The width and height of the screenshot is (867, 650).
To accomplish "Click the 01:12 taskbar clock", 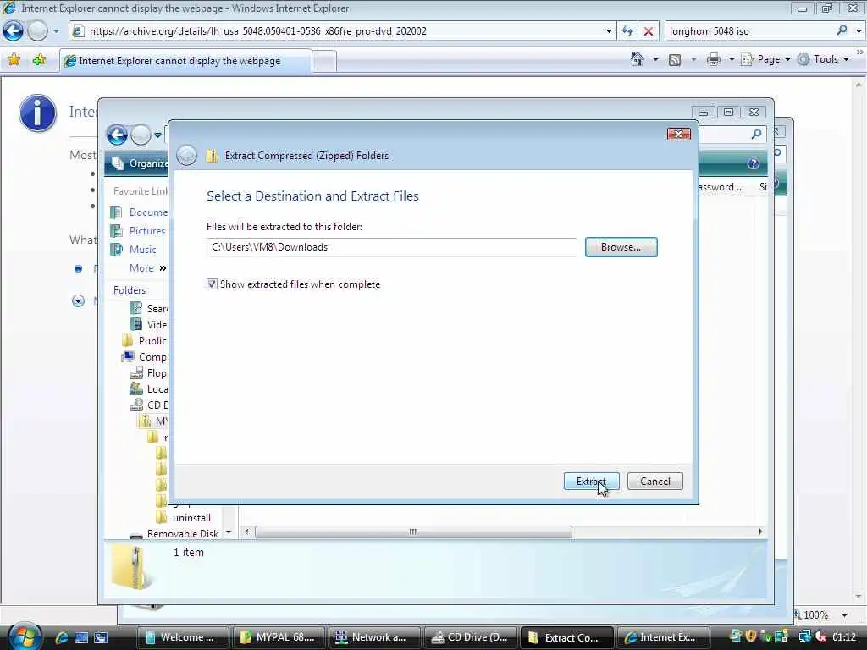I will (844, 637).
